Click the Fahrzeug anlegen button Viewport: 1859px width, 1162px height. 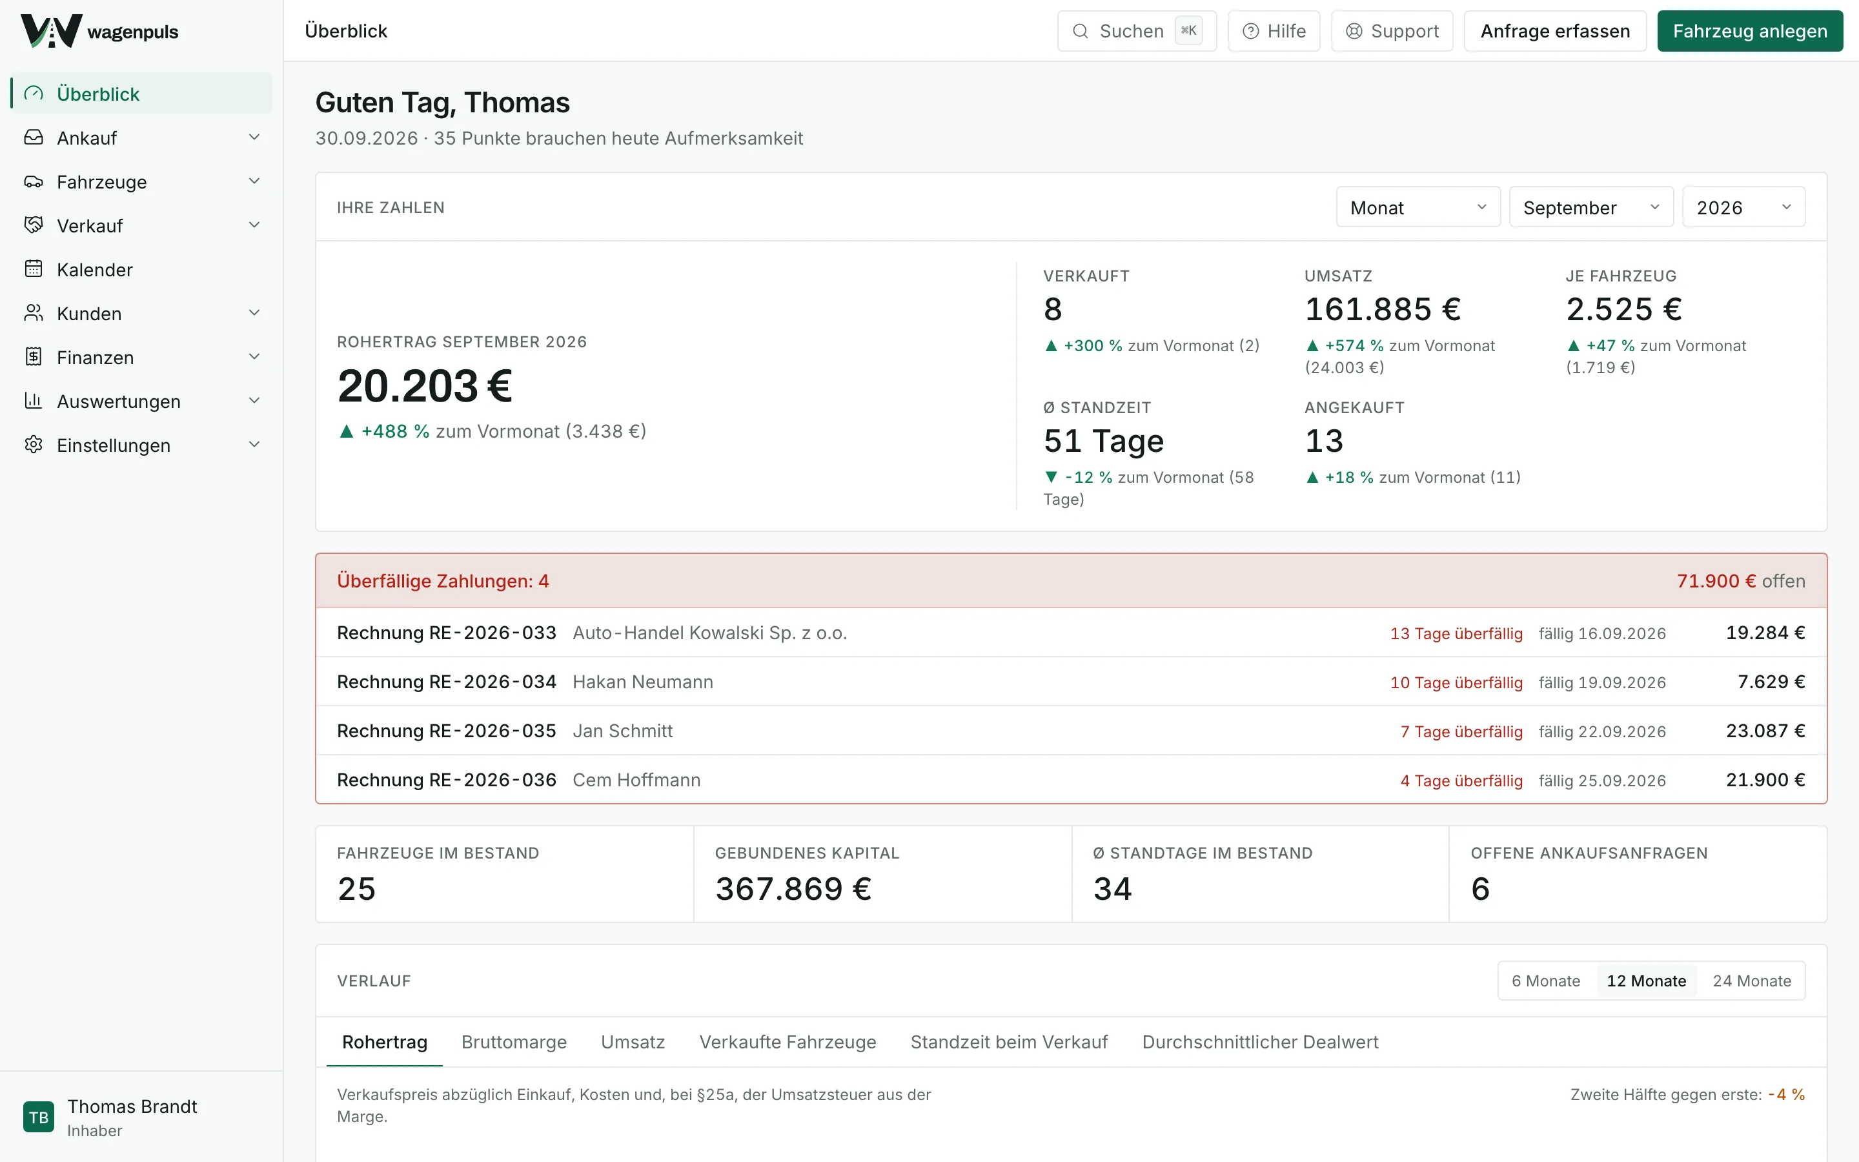1750,31
